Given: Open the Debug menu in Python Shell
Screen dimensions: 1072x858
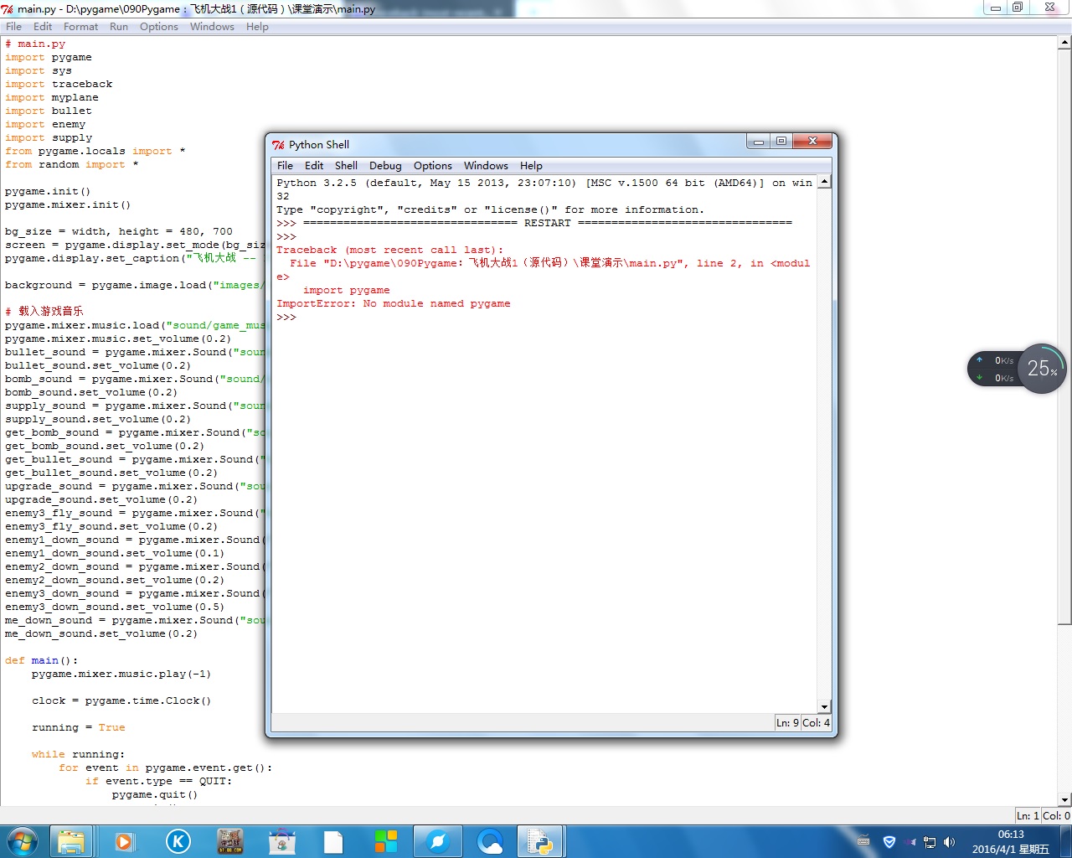Looking at the screenshot, I should 385,166.
